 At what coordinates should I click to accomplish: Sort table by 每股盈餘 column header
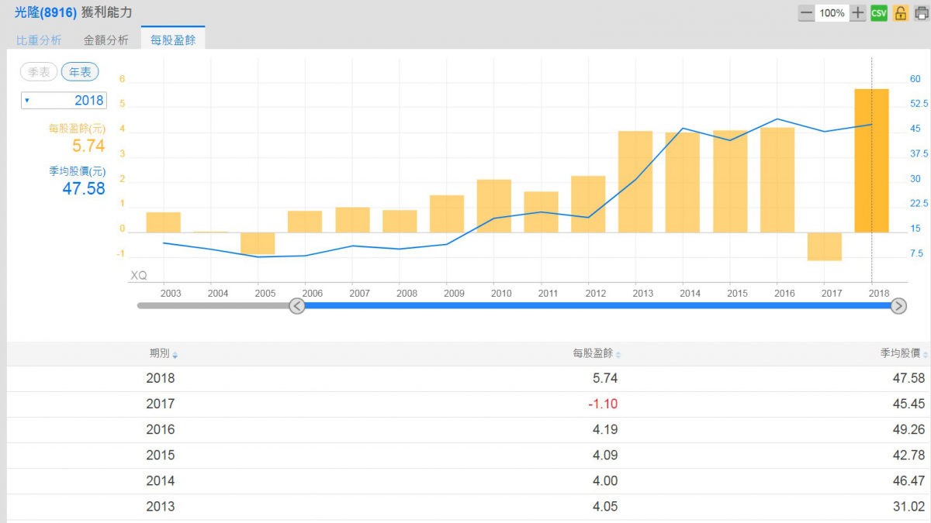point(597,353)
